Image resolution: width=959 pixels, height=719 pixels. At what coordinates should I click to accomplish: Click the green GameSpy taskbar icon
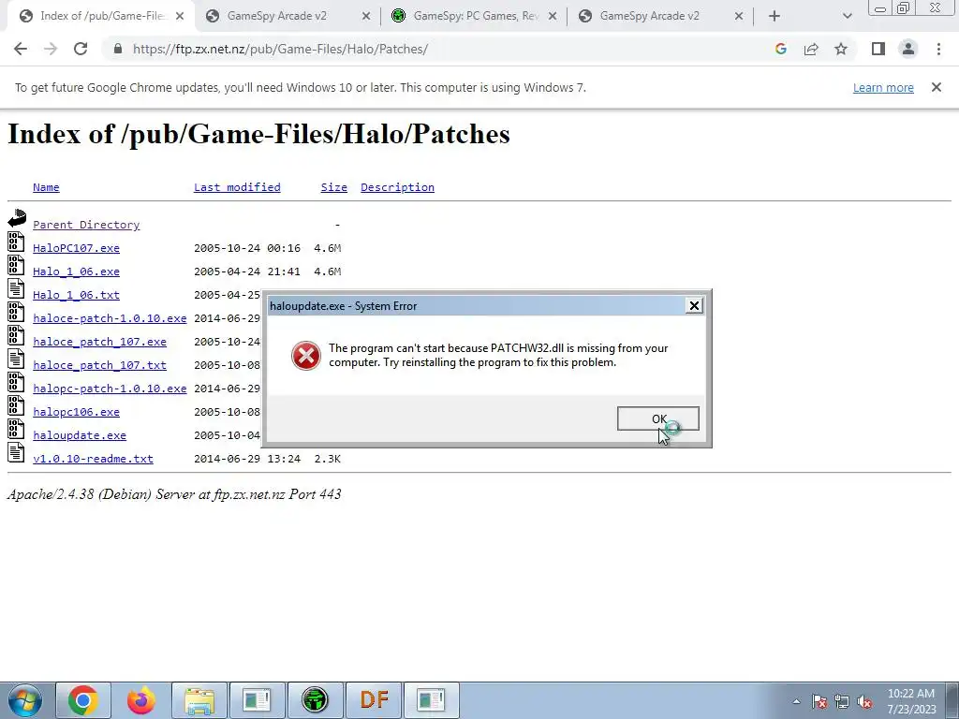click(x=315, y=700)
